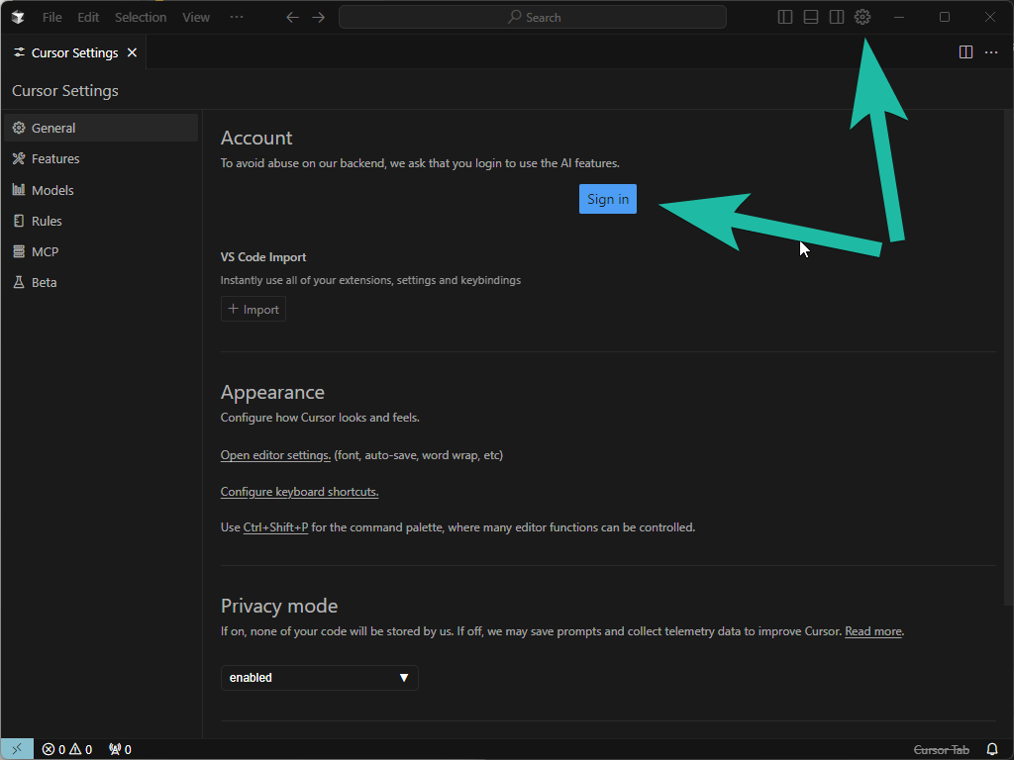Screen dimensions: 1014x760
Task: Go forward with the right arrow
Action: tap(318, 18)
